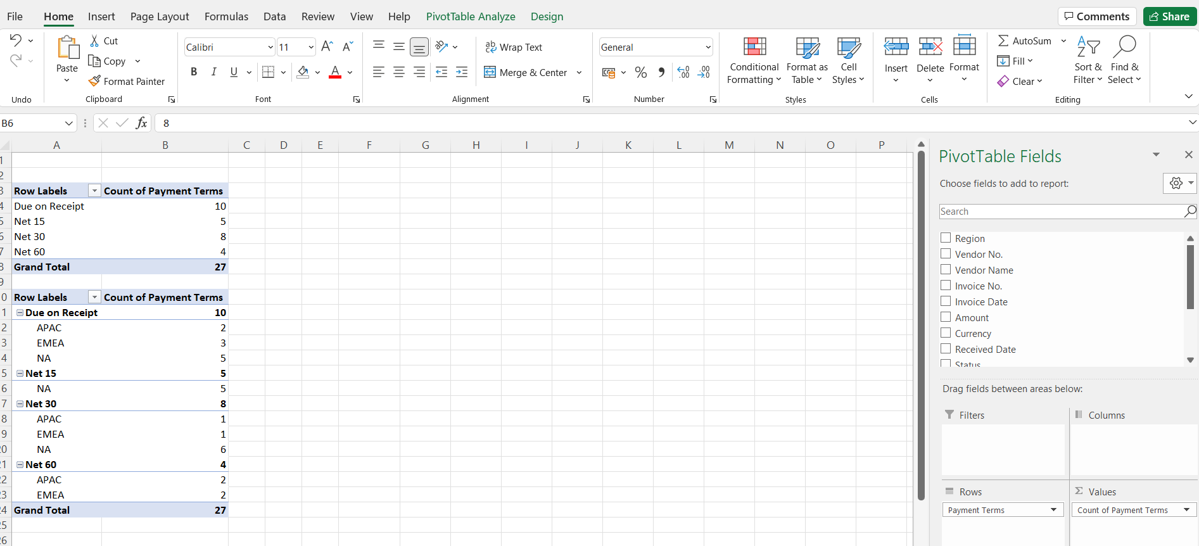Open the font name dropdown

click(270, 47)
